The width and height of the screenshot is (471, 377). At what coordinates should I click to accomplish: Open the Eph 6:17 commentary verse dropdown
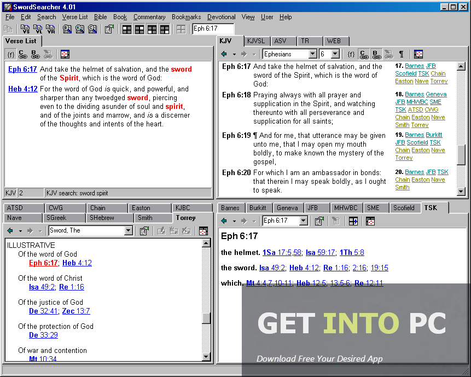(304, 221)
